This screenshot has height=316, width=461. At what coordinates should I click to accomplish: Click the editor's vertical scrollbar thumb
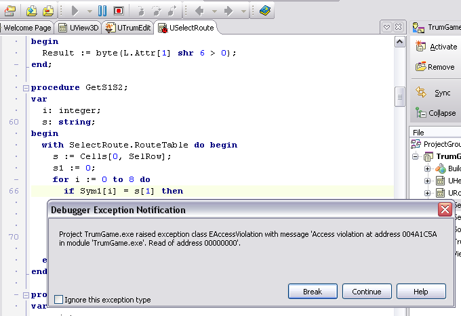coord(400,97)
